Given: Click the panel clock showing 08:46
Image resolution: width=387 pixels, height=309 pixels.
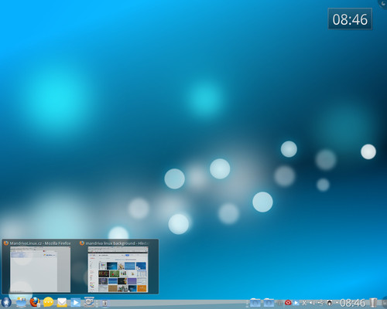Looking at the screenshot, I should [x=352, y=303].
